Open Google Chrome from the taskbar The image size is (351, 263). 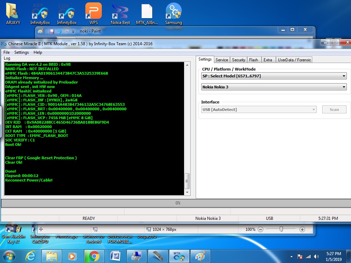[94, 256]
